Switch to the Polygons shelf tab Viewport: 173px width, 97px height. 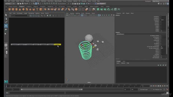tap(22, 6)
